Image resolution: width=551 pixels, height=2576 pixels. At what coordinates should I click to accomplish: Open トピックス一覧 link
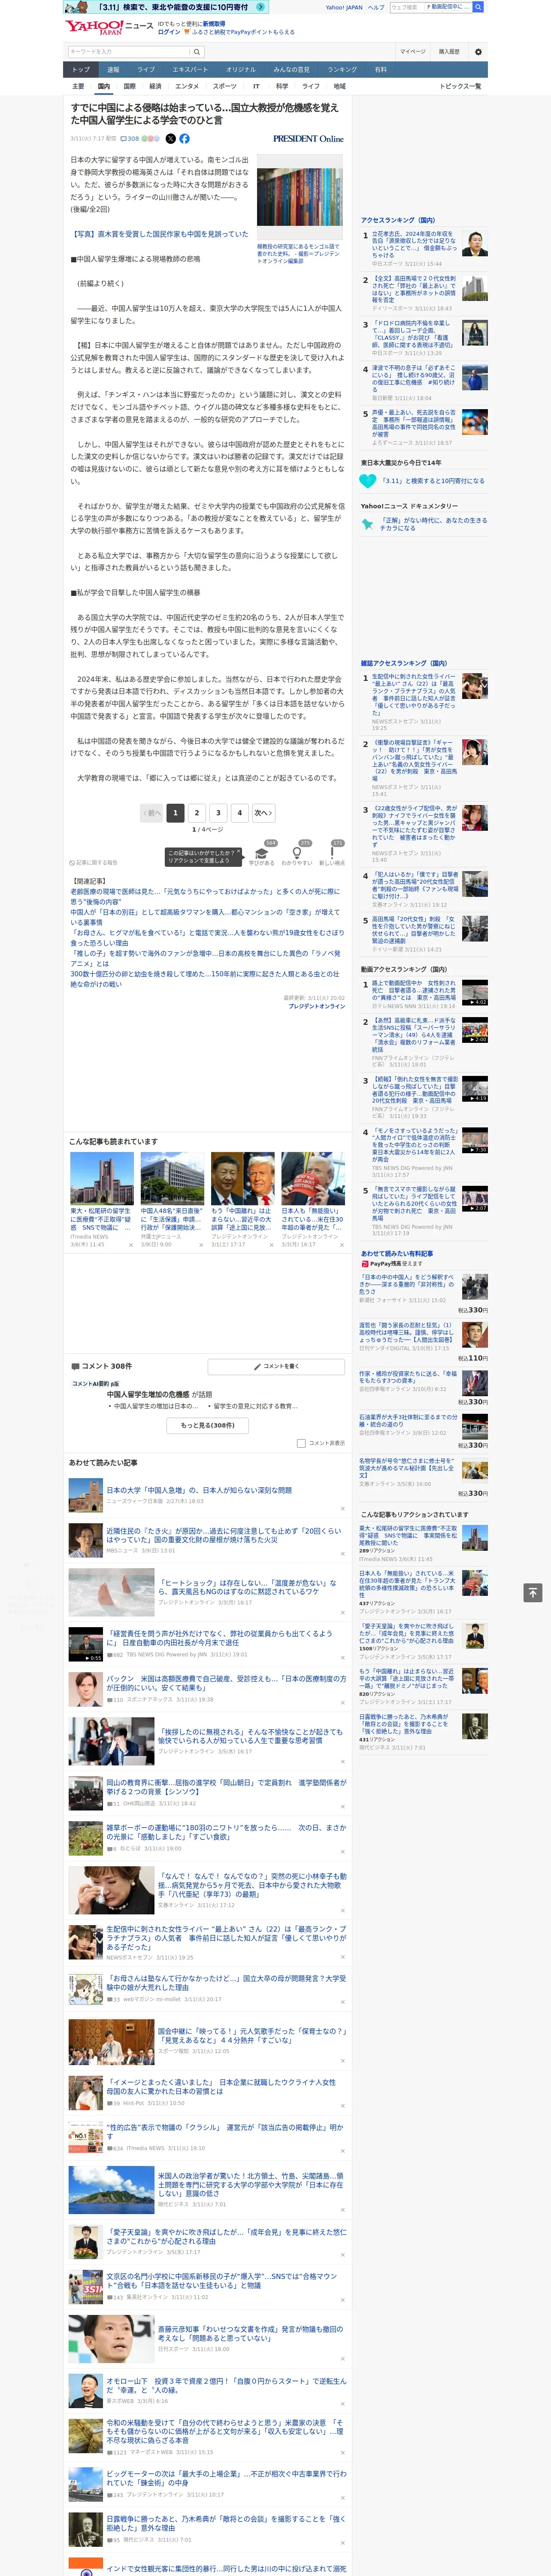(x=460, y=86)
